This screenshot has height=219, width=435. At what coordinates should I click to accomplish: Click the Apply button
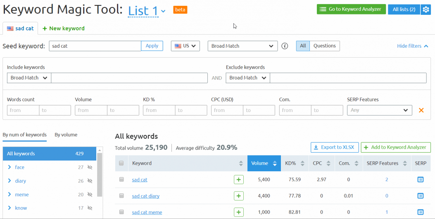click(x=152, y=46)
